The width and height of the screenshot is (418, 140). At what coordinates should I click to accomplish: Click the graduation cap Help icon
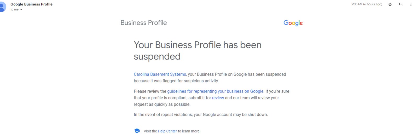click(137, 131)
